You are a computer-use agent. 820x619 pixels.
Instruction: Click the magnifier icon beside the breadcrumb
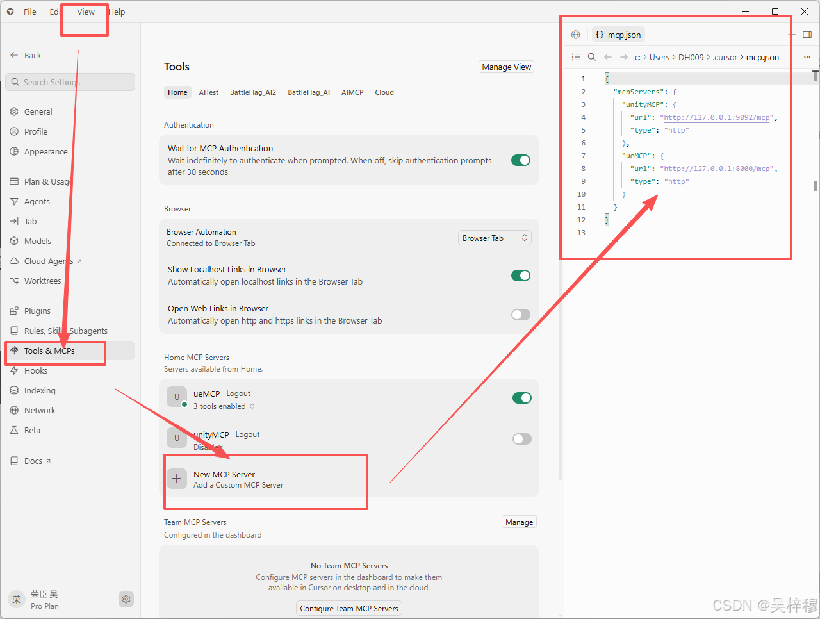(592, 57)
